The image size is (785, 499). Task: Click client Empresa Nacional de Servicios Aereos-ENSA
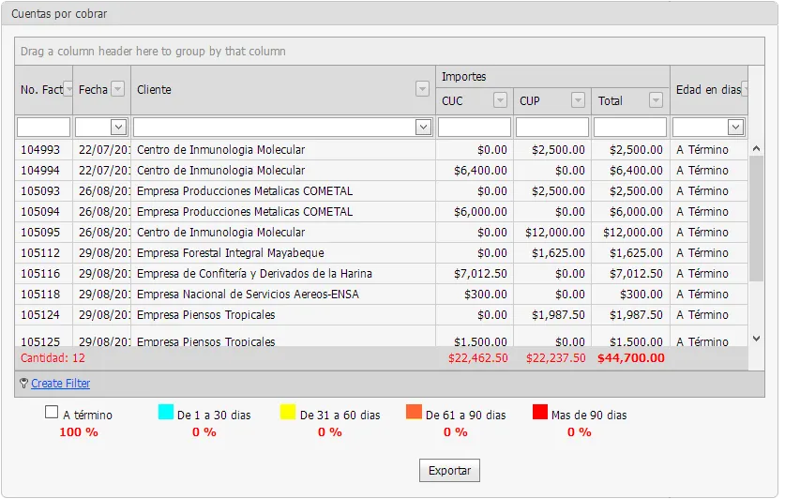pyautogui.click(x=248, y=294)
